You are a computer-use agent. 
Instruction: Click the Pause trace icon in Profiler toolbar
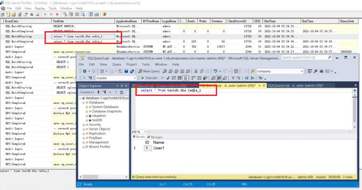coord(51,14)
